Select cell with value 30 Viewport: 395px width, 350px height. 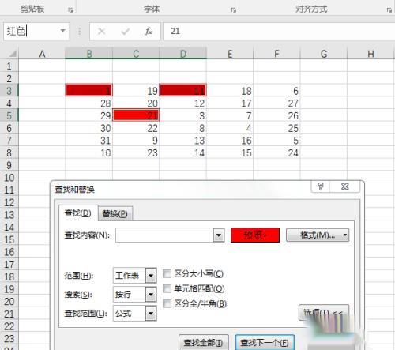(x=89, y=128)
